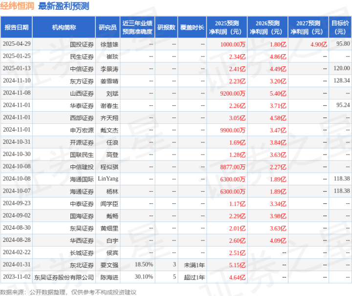
Task: Select the 机构简称 column header
Action: [64, 27]
